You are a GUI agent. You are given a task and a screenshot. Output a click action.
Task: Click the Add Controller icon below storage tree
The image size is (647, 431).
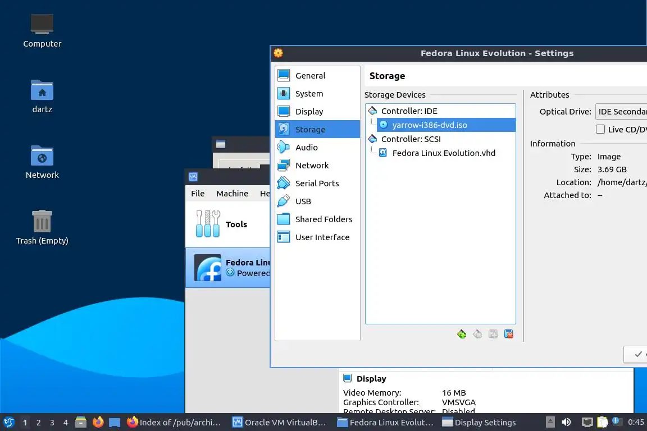[462, 334]
